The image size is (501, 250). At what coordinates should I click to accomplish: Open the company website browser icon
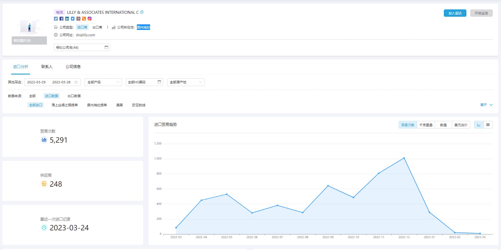click(x=56, y=18)
